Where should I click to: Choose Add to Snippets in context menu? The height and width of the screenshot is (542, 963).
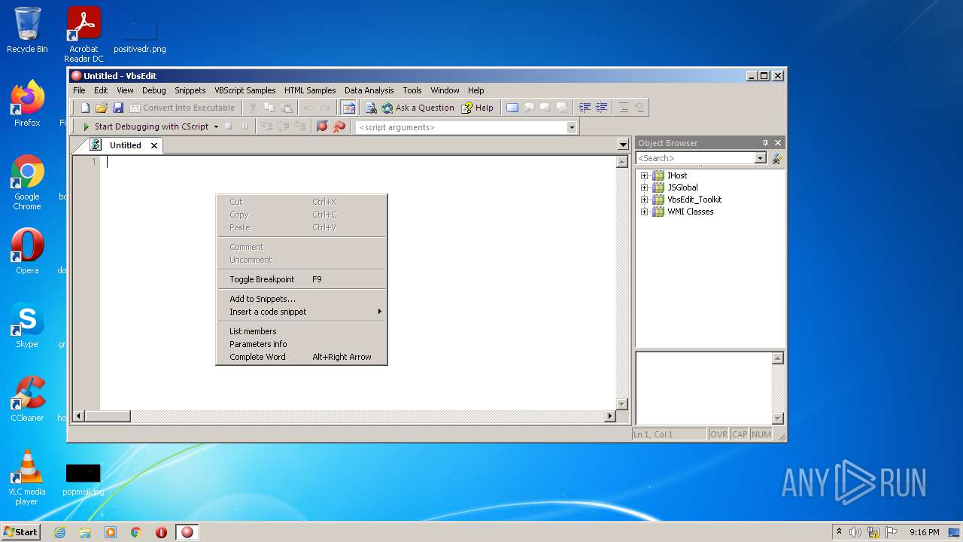301,299
